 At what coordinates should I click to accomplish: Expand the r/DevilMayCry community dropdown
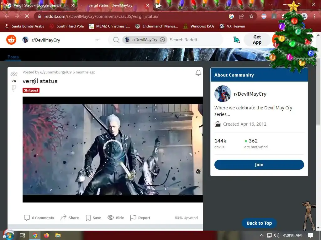[x=97, y=40]
